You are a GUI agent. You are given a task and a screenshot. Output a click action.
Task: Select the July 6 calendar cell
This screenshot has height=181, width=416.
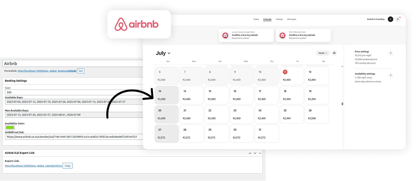(166, 76)
